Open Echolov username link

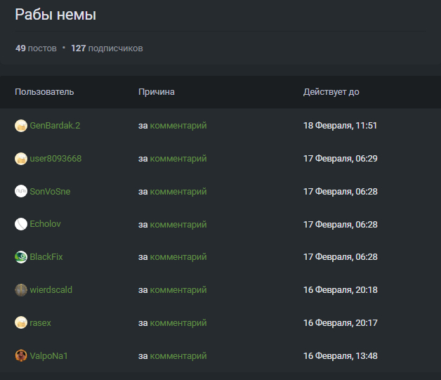pyautogui.click(x=46, y=224)
